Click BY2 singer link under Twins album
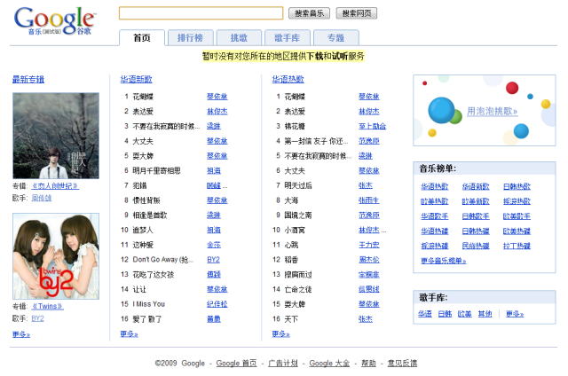The height and width of the screenshot is (376, 568). pos(37,318)
